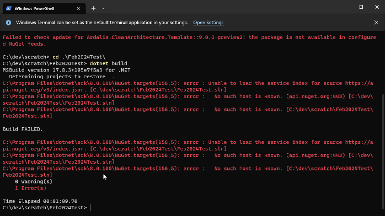Image resolution: width=385 pixels, height=216 pixels.
Task: Click the PowerShell icon on the tab
Action: 9,8
